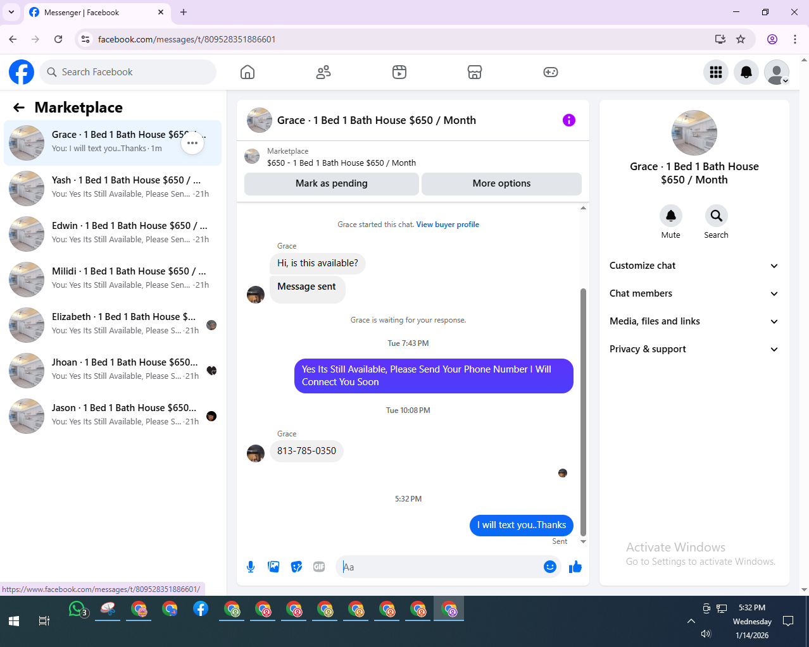Bookmark this tab star icon
The height and width of the screenshot is (647, 809).
pos(741,39)
